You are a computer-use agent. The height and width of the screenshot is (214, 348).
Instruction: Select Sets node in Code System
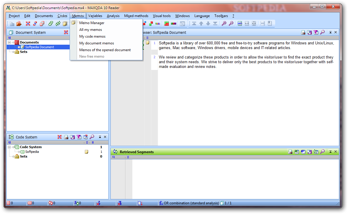click(23, 156)
